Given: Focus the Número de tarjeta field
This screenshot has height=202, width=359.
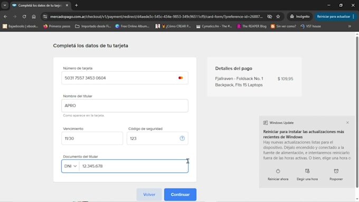Looking at the screenshot, I should click(125, 78).
